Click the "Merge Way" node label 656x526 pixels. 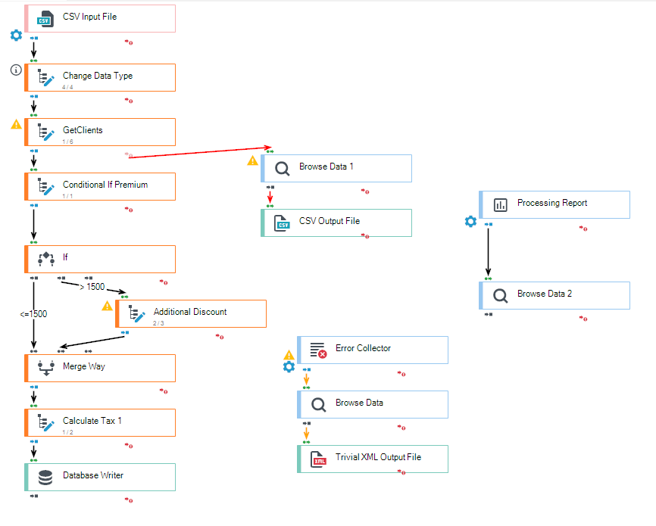tap(84, 366)
